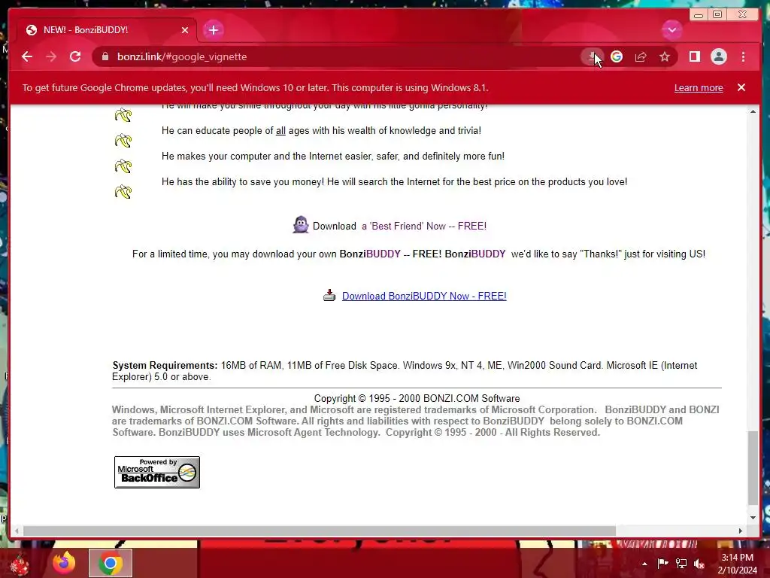Click a 'Best Friend' Now -- FREE! link
This screenshot has height=578, width=770.
tap(424, 226)
